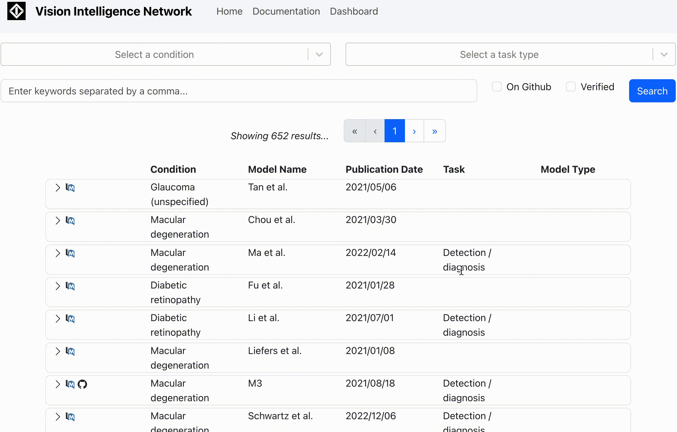Enable the On Github checkbox
Image resolution: width=677 pixels, height=432 pixels.
[x=496, y=87]
